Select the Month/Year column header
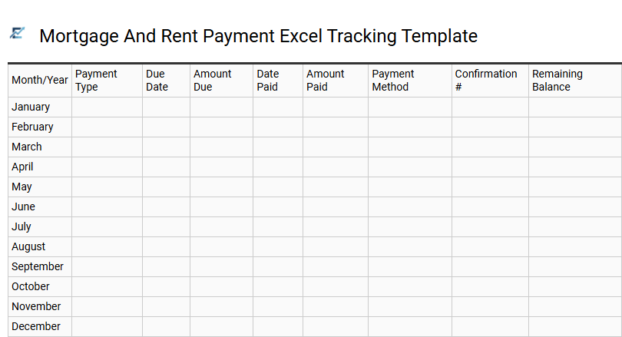The image size is (622, 337). 40,80
